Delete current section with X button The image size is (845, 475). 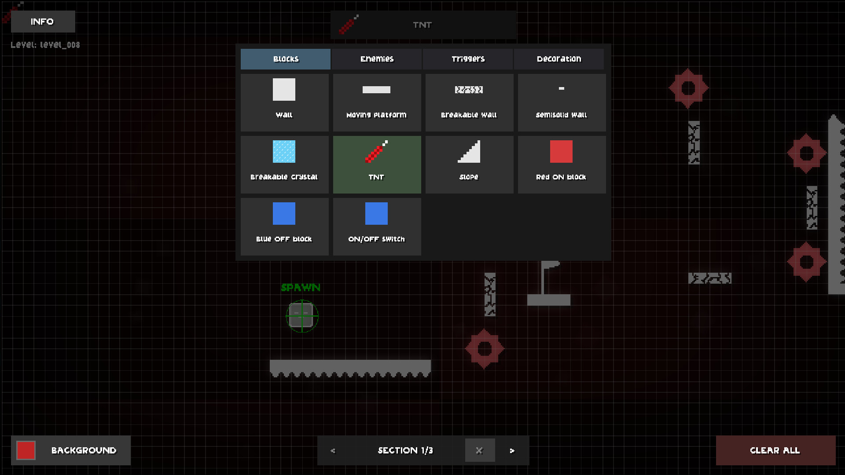(480, 450)
